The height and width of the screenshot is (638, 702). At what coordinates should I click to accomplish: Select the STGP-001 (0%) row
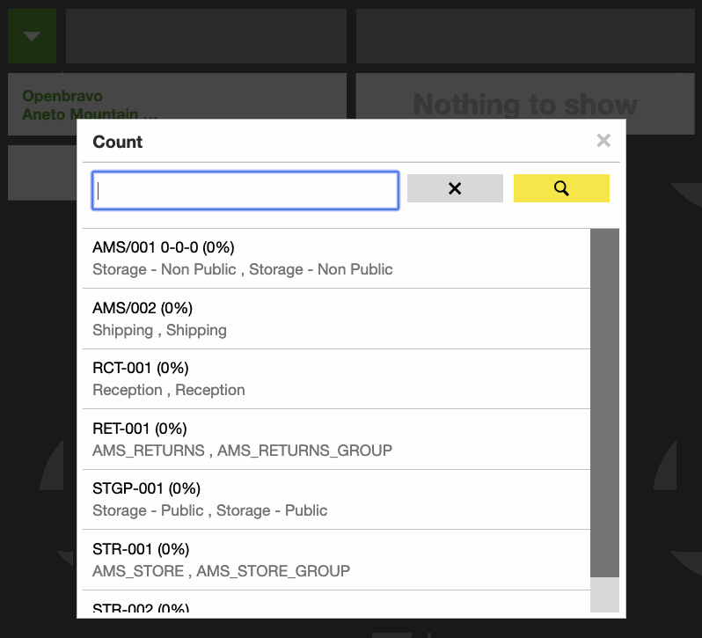pyautogui.click(x=336, y=500)
